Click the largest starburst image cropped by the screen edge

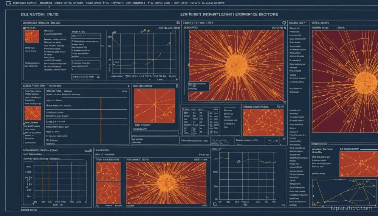pos(345,81)
